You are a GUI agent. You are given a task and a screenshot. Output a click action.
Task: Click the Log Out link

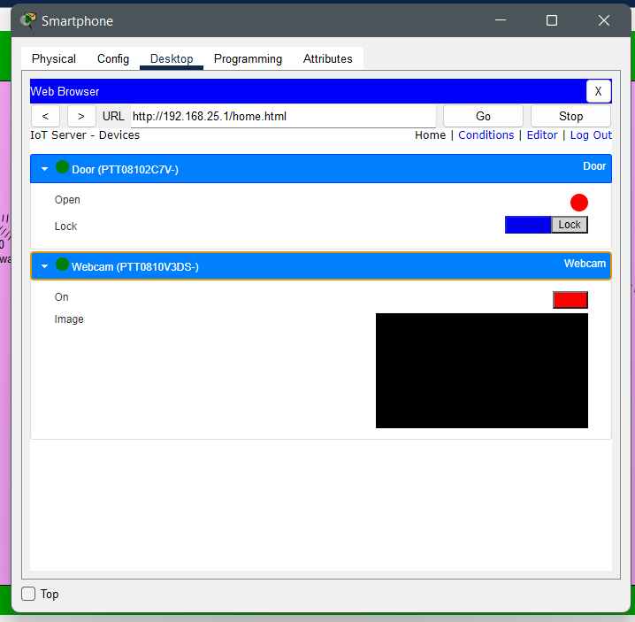click(591, 135)
